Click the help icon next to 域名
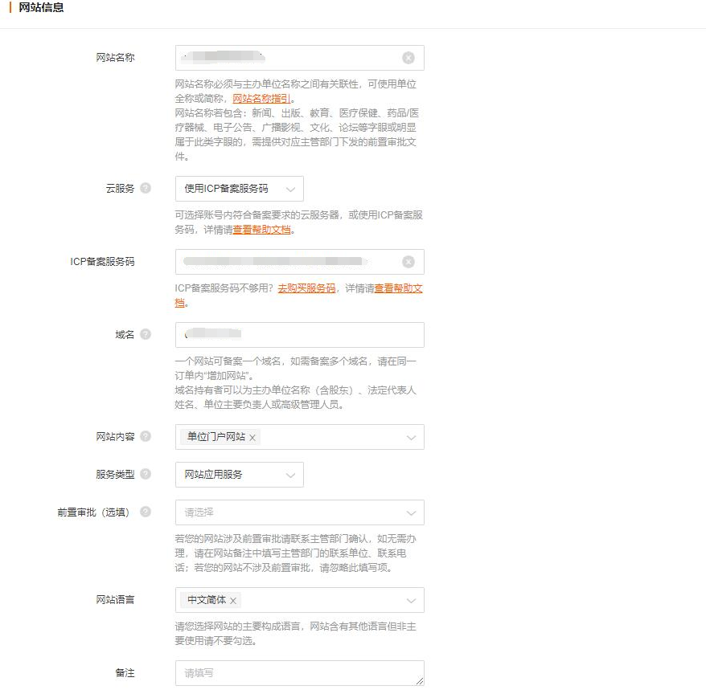Screen dimensions: 706x698 coord(146,334)
